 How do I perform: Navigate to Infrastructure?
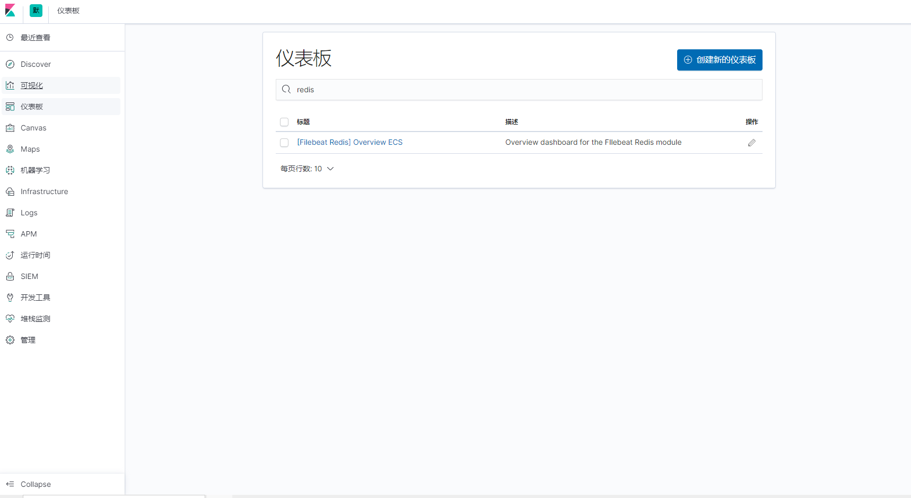(x=45, y=191)
